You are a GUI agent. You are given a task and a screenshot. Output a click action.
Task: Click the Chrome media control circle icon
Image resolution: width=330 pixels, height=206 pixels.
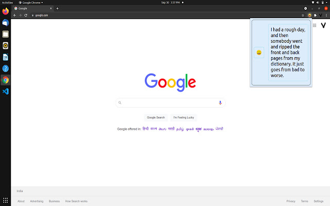(305, 8)
